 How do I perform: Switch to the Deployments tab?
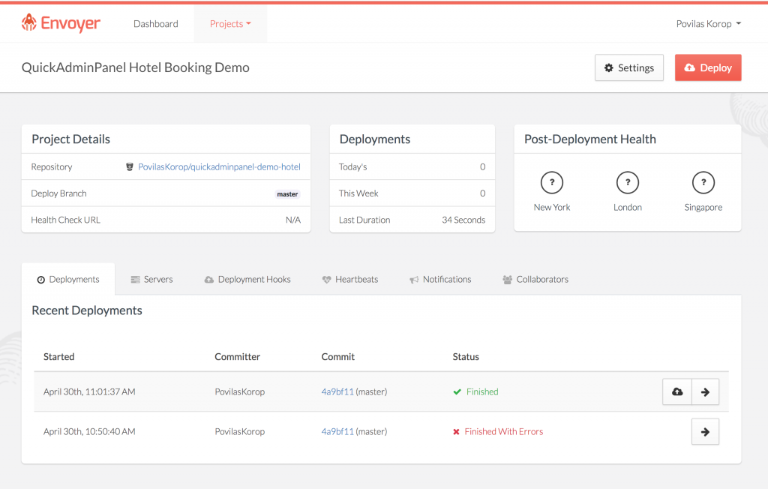click(x=68, y=279)
